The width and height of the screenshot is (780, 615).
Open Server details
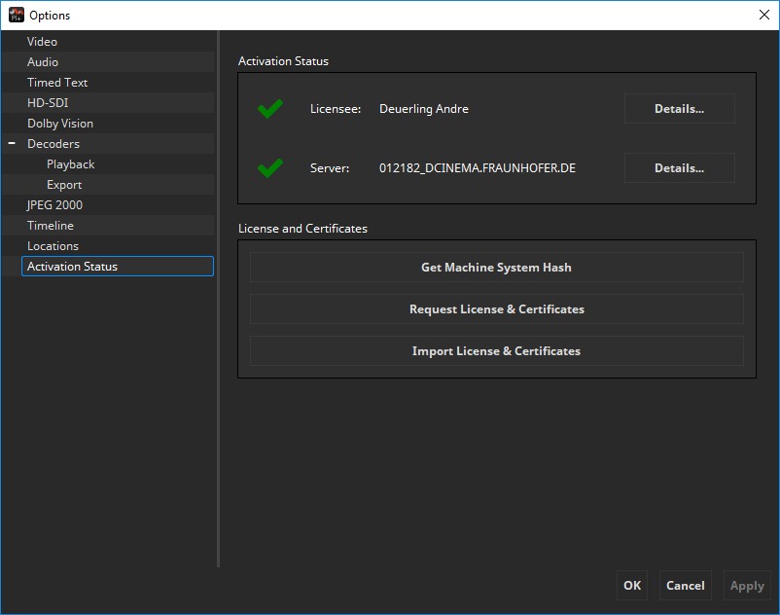click(x=679, y=168)
